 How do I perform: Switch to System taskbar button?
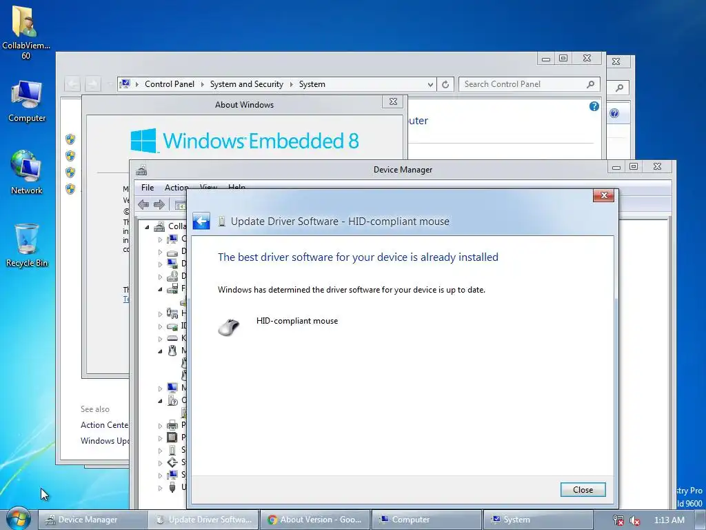tap(538, 520)
